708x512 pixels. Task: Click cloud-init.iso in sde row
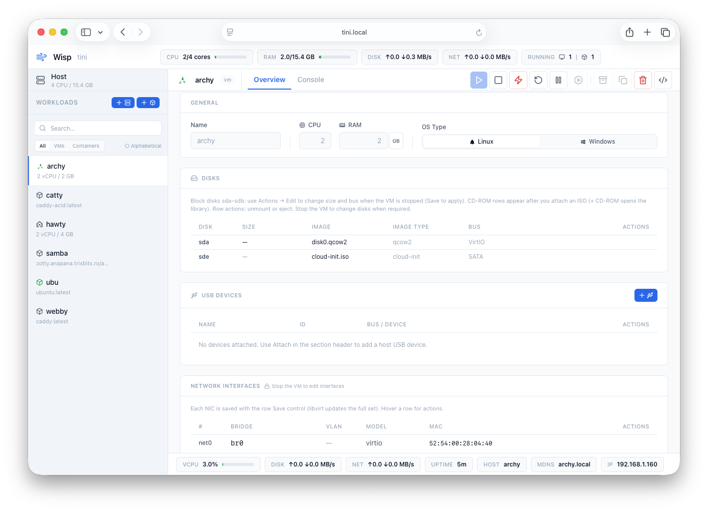pyautogui.click(x=330, y=257)
